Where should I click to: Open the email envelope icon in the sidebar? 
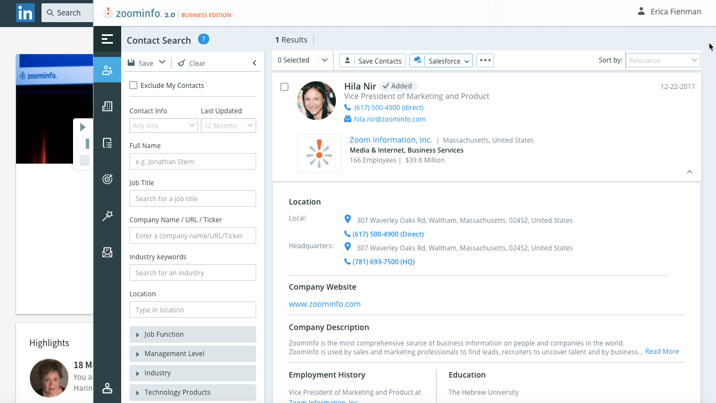pos(107,253)
